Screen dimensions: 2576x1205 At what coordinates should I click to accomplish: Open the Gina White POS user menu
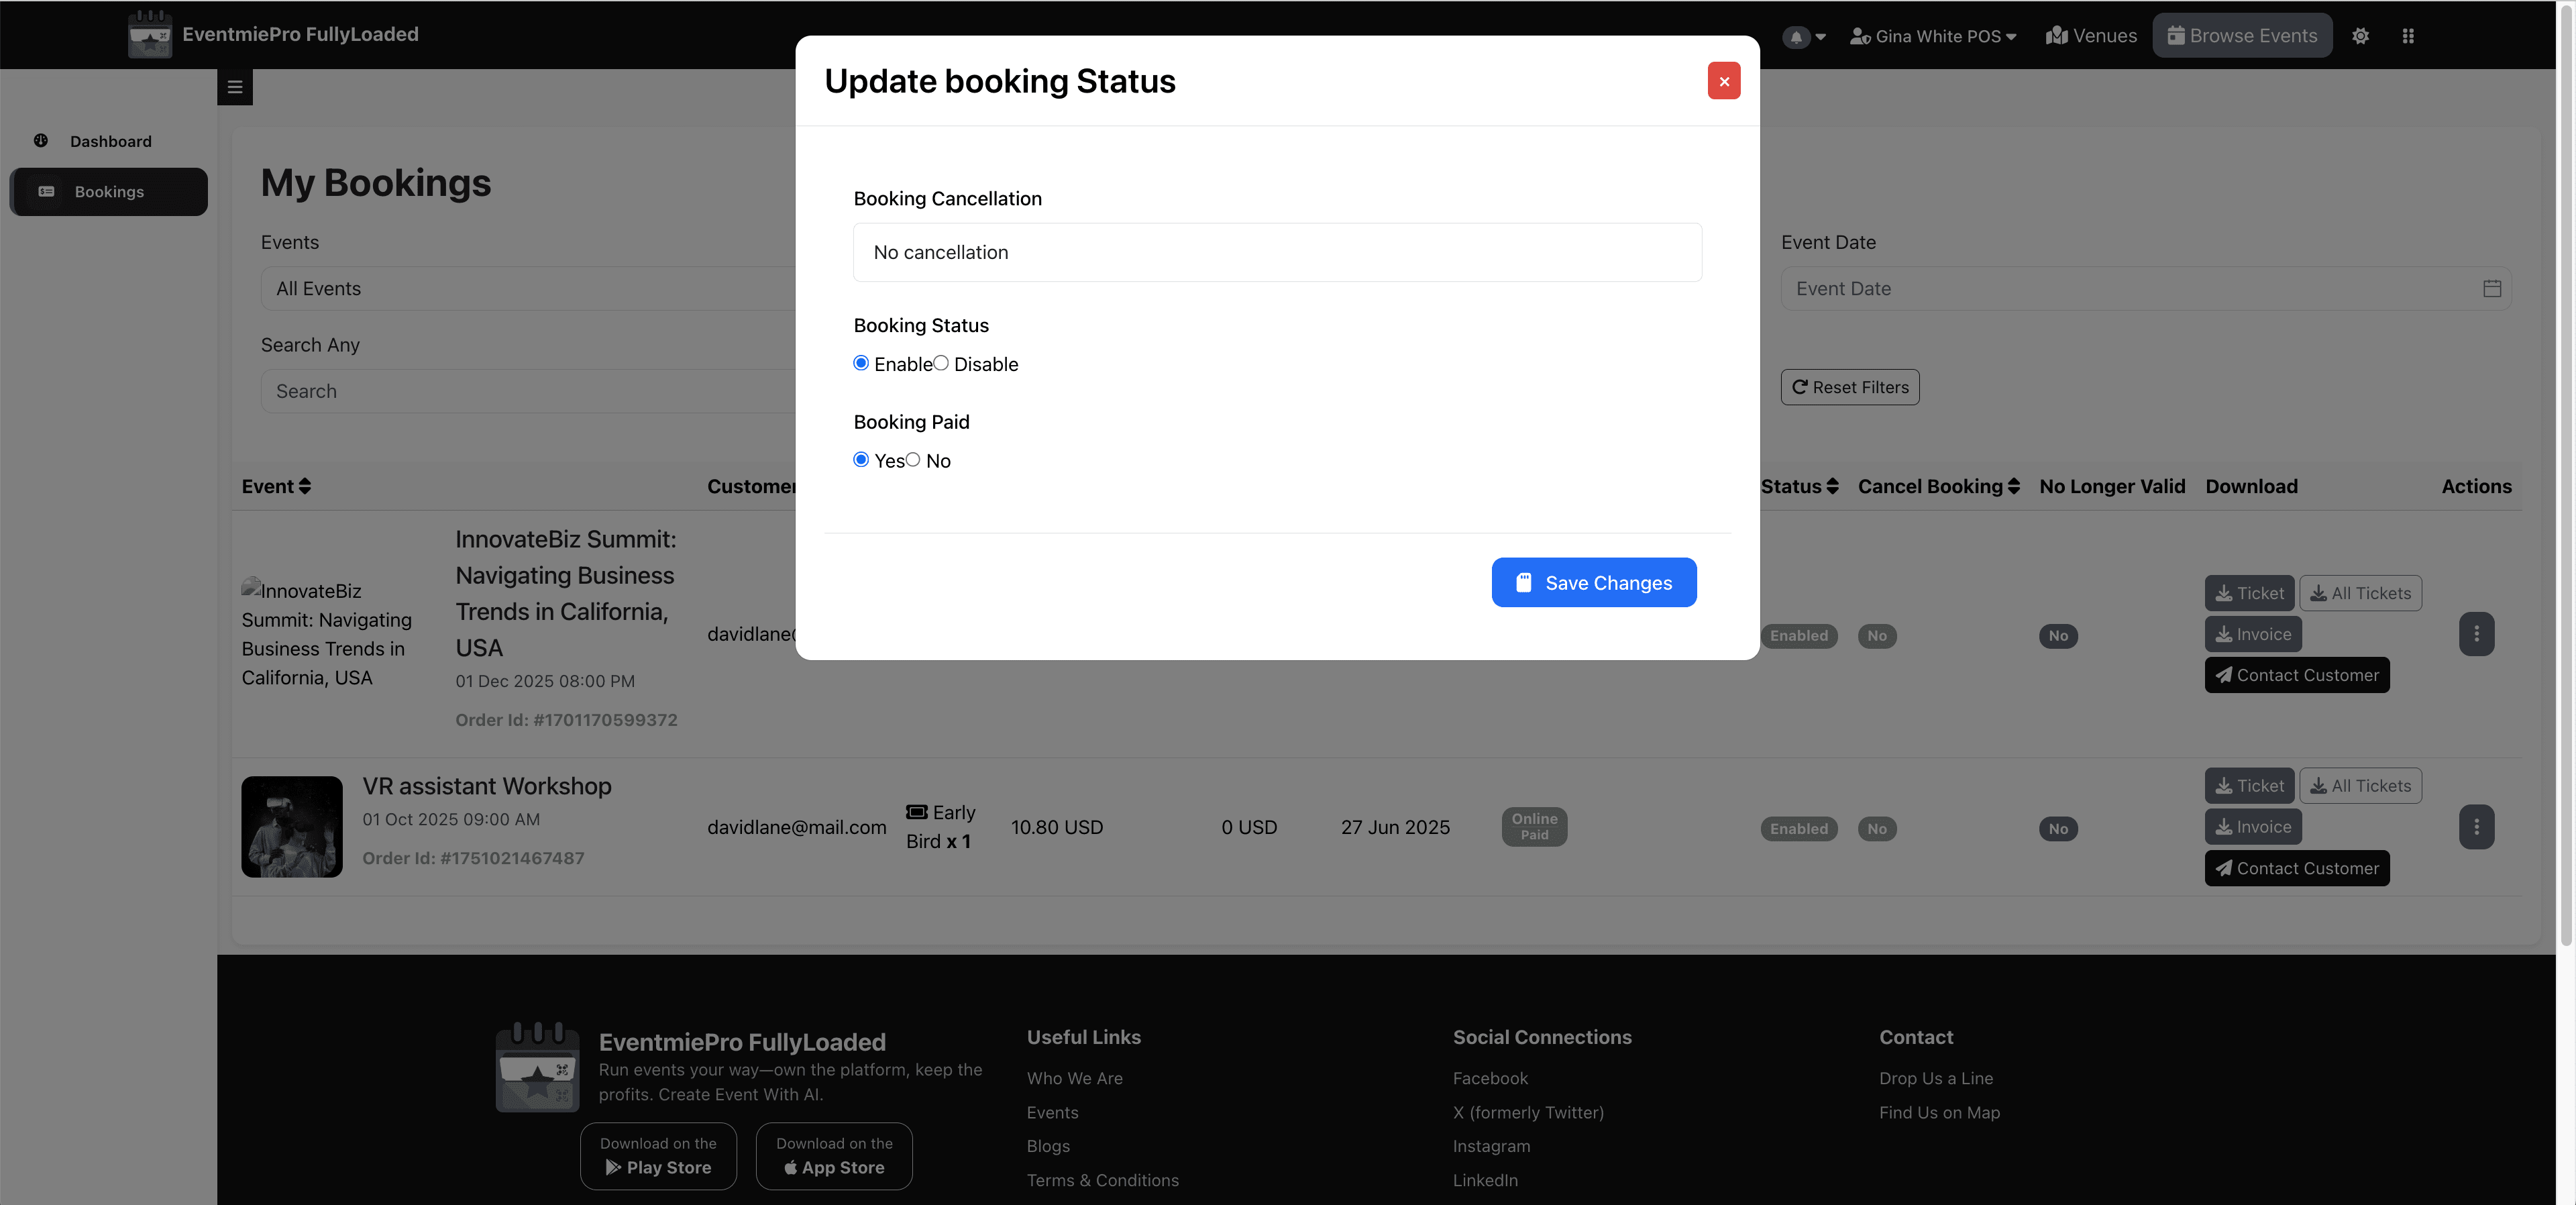pos(1932,36)
